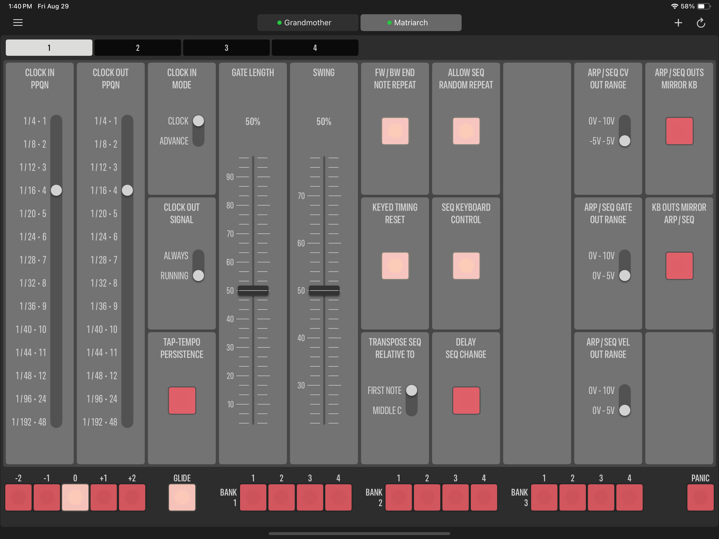Image resolution: width=719 pixels, height=539 pixels.
Task: Flip Transpose Seq Relative To switch
Action: coord(412,400)
